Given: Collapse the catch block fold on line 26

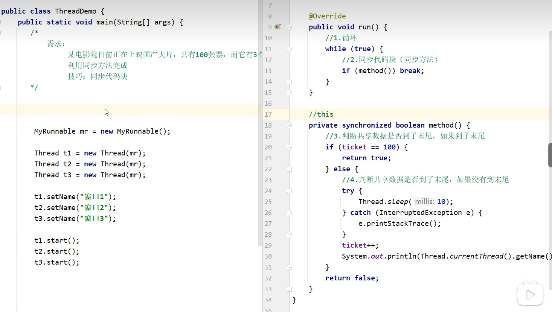Looking at the screenshot, I should 289,213.
